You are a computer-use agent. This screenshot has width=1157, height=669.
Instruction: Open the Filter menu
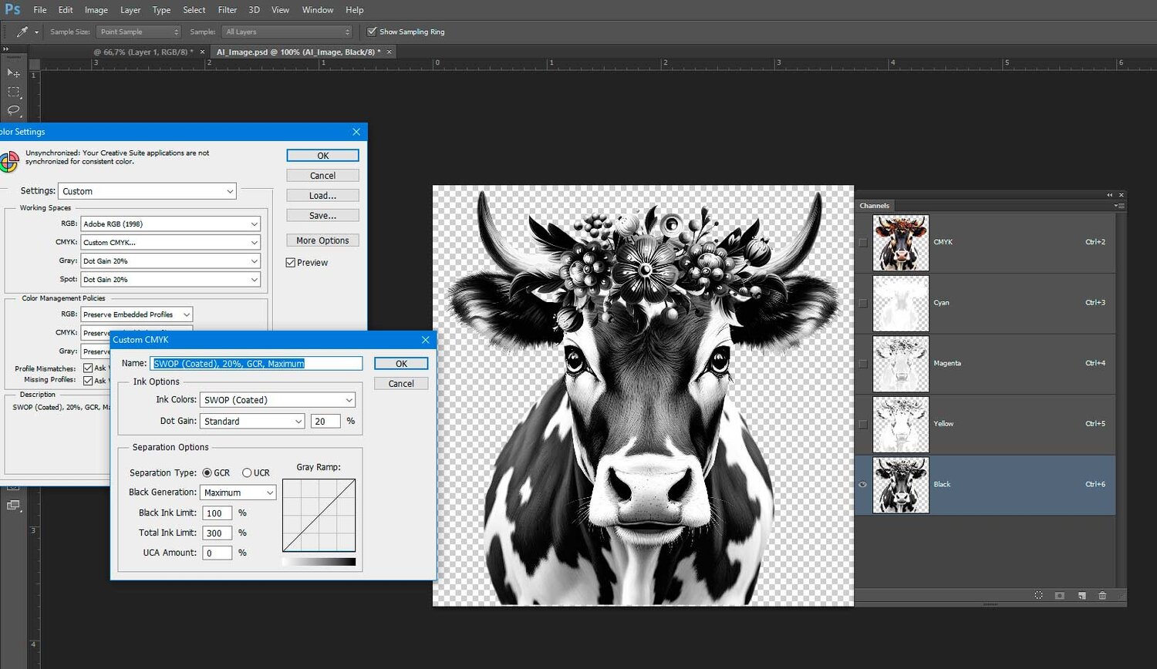tap(227, 10)
